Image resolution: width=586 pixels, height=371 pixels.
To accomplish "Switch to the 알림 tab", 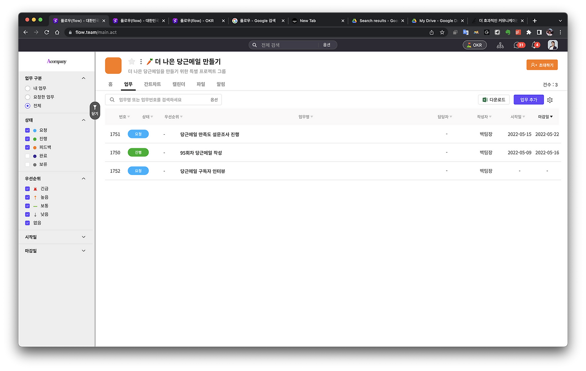I will [221, 84].
